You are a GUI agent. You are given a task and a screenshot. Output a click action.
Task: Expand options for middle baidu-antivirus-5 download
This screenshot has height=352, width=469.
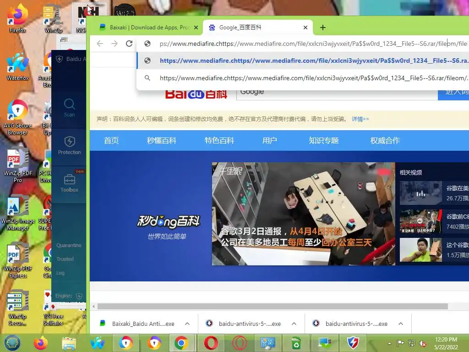click(x=294, y=324)
